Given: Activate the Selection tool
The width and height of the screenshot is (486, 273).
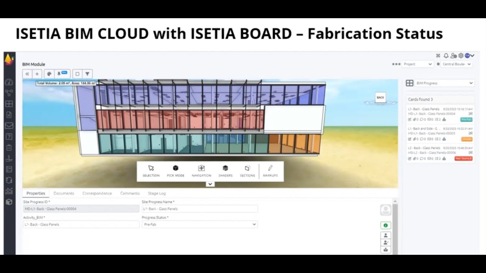Looking at the screenshot, I should coord(151,171).
